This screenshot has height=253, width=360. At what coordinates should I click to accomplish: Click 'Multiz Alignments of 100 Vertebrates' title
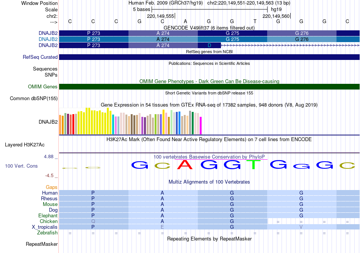click(209, 182)
